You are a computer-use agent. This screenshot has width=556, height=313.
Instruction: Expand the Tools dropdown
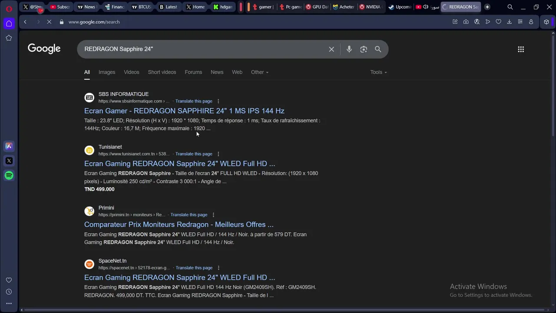378,72
